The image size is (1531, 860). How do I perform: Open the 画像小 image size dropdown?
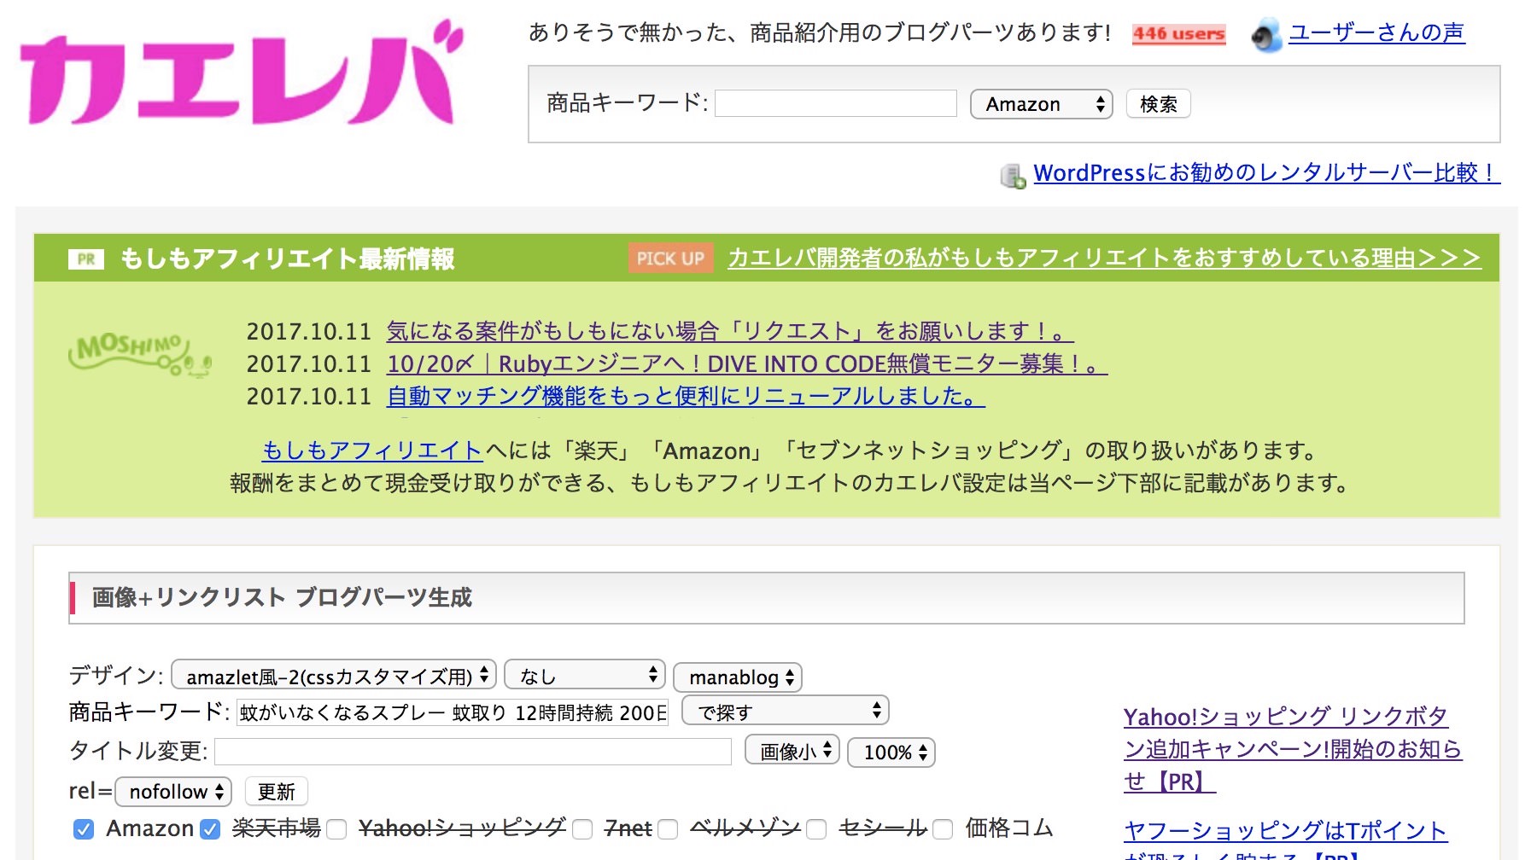pos(792,752)
